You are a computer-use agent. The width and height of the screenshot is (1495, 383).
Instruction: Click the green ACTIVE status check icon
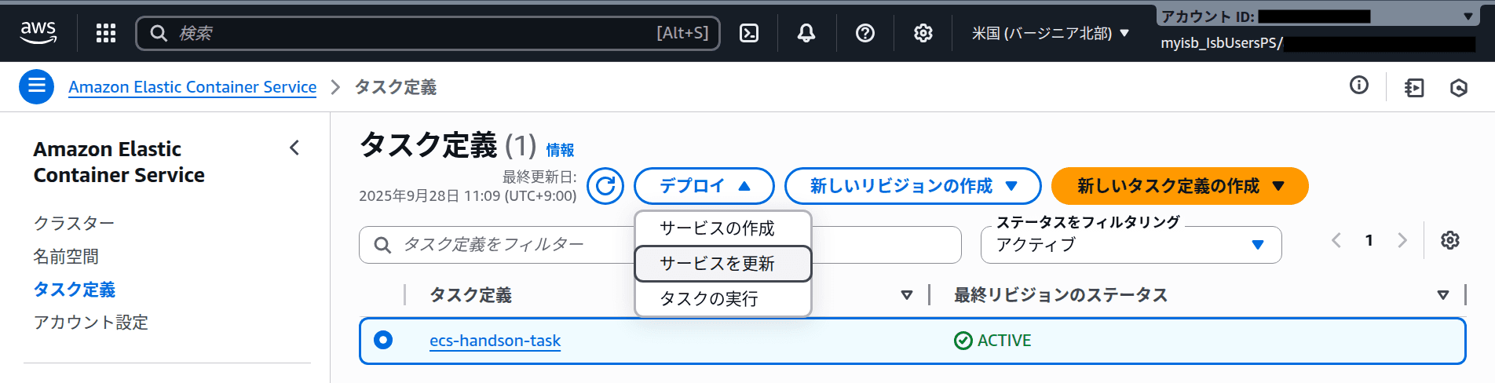click(x=963, y=341)
